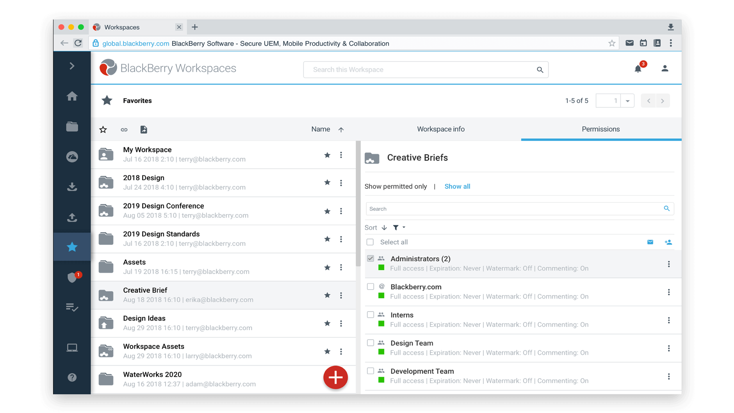Open the user profile icon
Image resolution: width=734 pixels, height=413 pixels.
point(665,69)
